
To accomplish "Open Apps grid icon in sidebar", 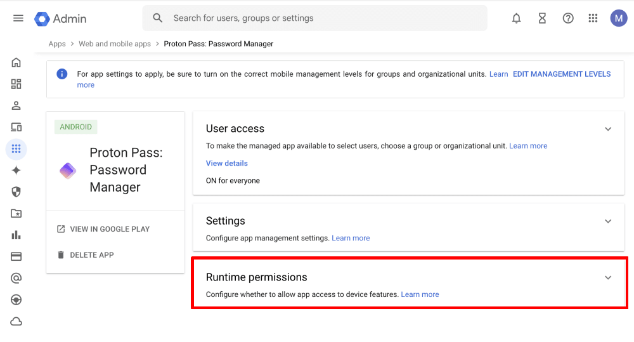I will [x=16, y=149].
